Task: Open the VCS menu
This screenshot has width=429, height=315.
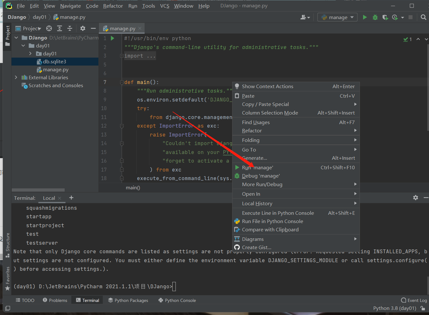Action: click(165, 6)
